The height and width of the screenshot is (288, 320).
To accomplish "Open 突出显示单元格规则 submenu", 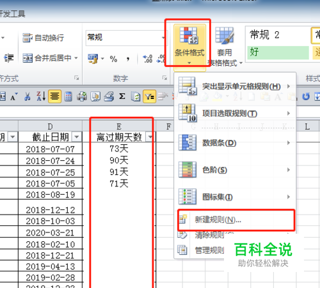I will (235, 86).
